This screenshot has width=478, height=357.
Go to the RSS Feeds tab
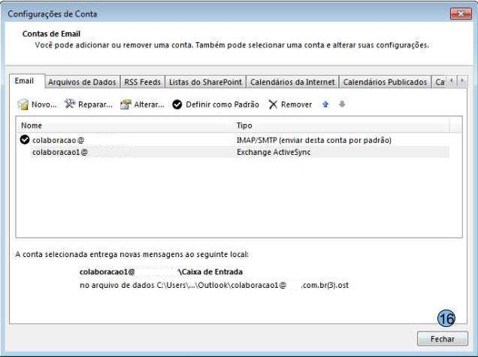[x=142, y=82]
